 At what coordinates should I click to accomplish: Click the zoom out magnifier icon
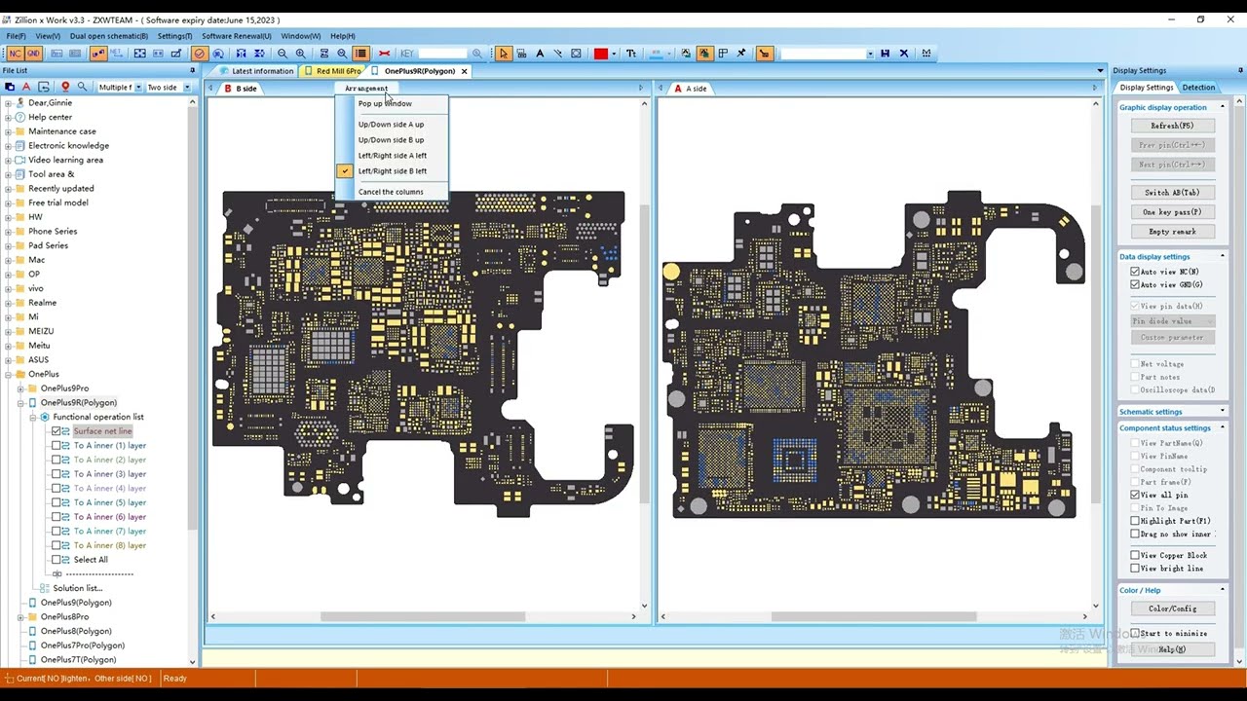pos(283,54)
